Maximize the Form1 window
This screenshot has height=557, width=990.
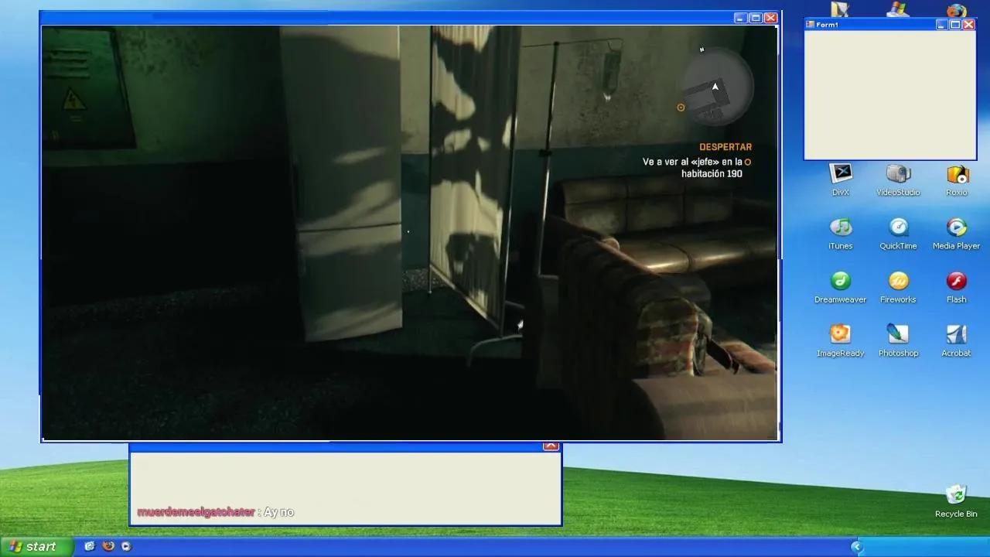955,25
